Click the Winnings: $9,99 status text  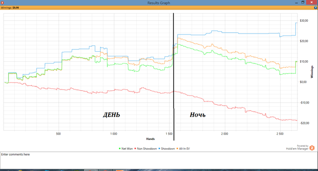point(10,8)
